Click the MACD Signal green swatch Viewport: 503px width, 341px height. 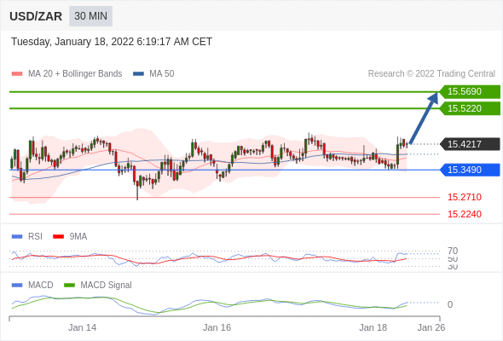69,286
